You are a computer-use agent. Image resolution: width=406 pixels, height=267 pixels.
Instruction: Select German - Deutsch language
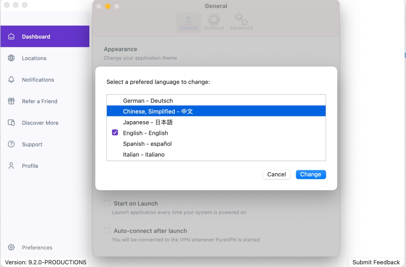click(216, 101)
